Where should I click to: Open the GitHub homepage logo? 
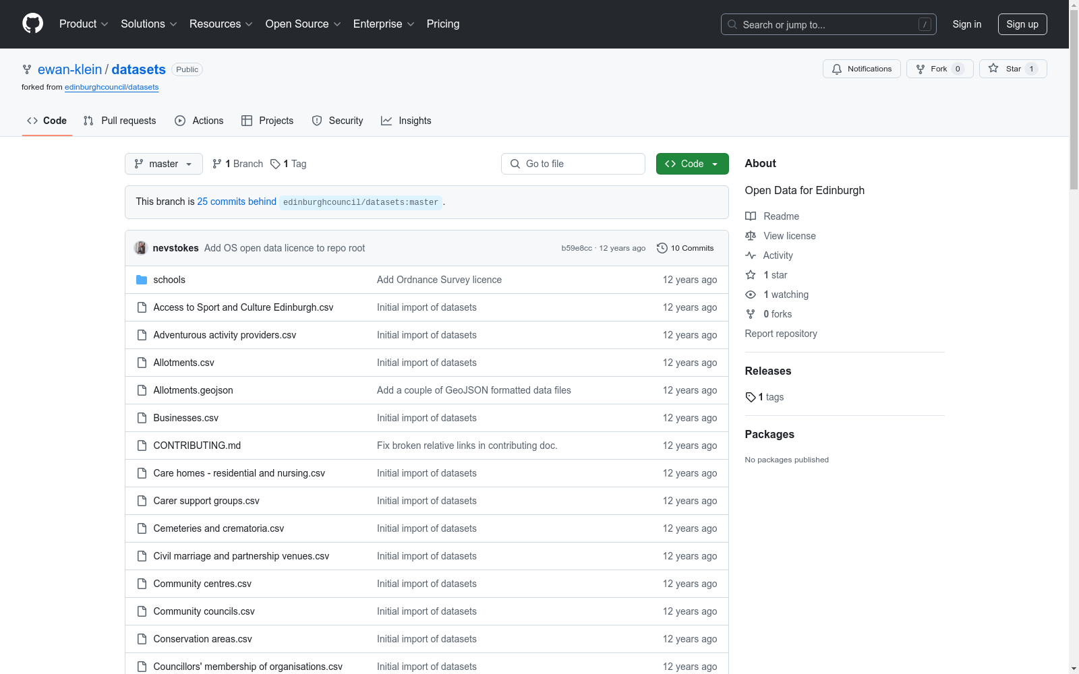[32, 24]
